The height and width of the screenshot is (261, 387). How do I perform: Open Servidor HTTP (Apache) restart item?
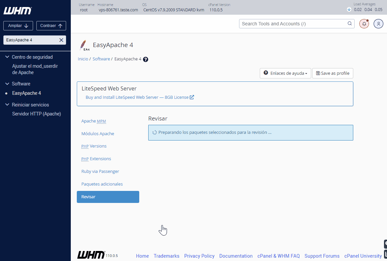point(36,114)
